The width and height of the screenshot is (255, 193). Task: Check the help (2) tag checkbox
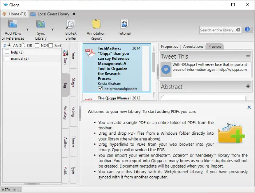click(7, 52)
